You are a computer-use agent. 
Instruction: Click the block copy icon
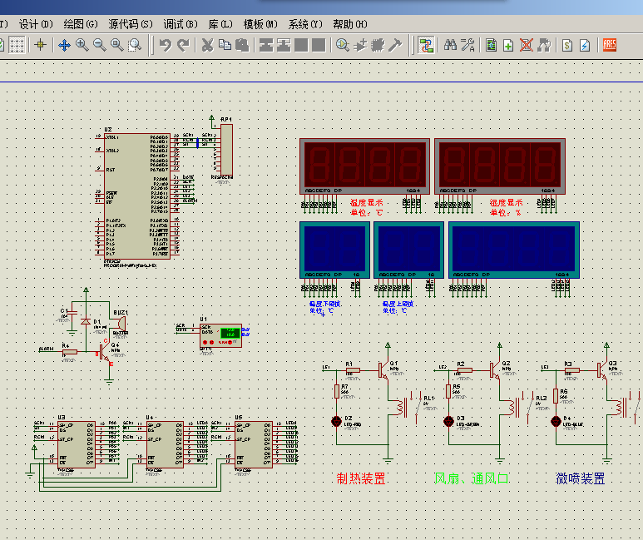tap(266, 45)
